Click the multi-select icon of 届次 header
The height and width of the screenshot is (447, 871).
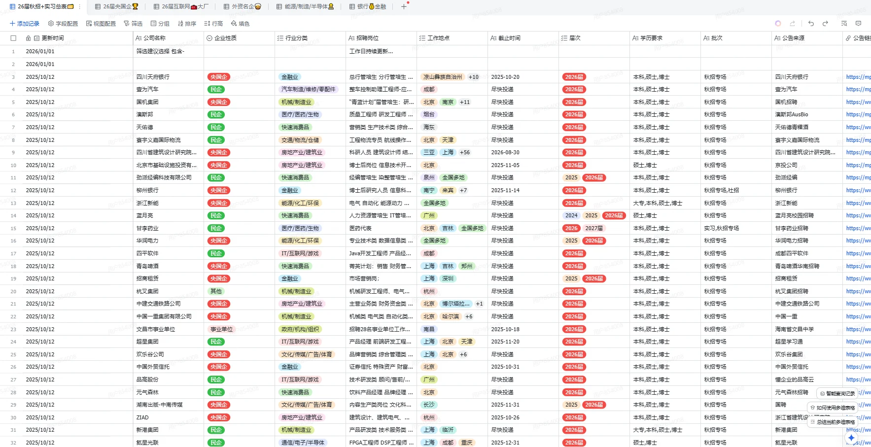click(x=564, y=38)
